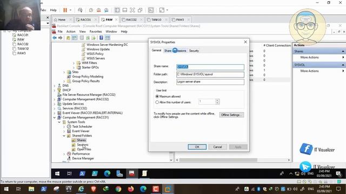This screenshot has height=194, width=346.
Task: Toggle the library sidebar view icon
Action: pos(117,10)
